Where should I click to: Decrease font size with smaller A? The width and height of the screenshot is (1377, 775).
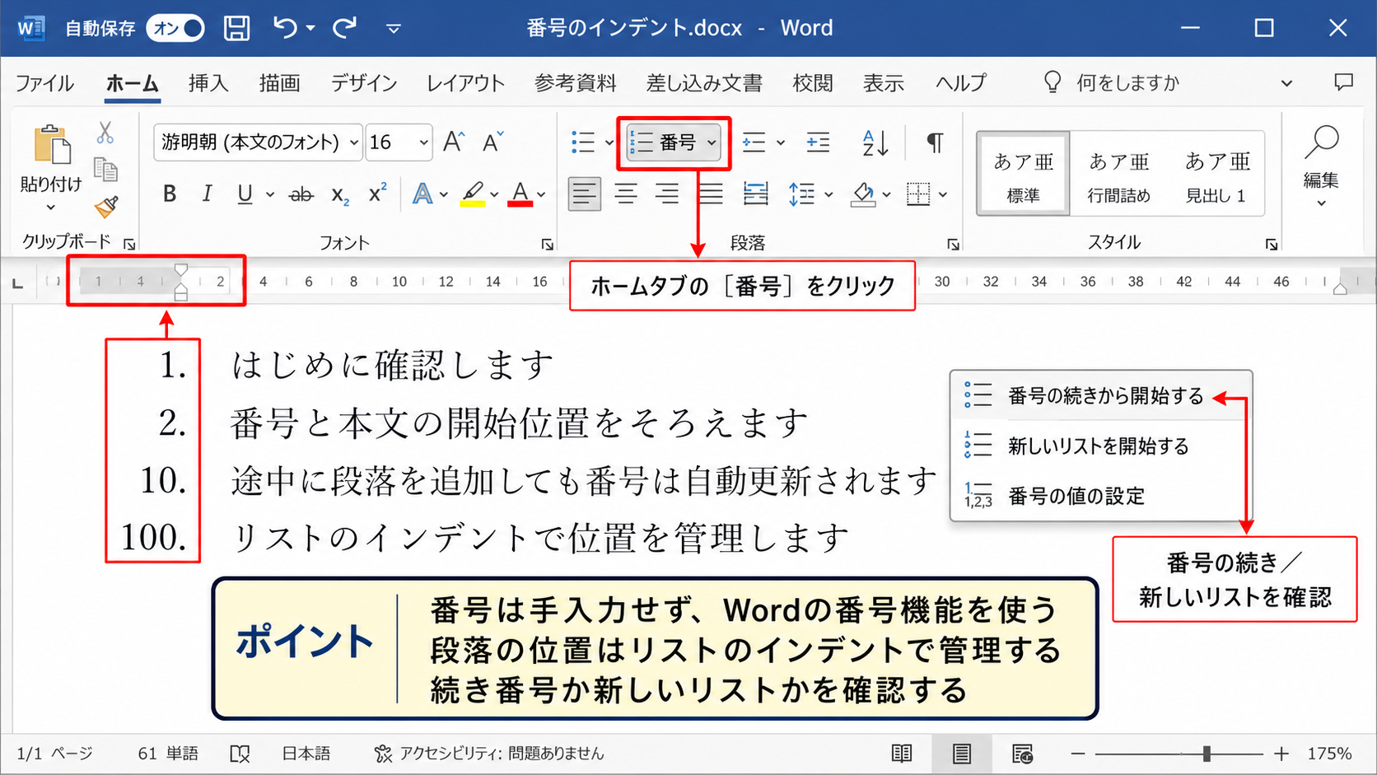(492, 142)
